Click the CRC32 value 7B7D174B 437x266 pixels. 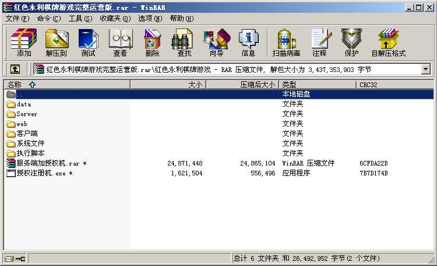point(373,173)
